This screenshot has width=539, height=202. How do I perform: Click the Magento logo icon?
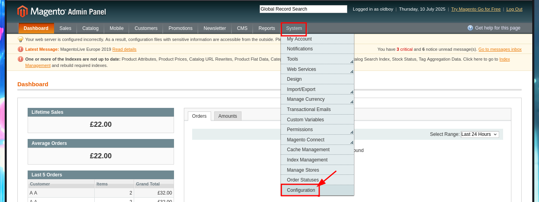(22, 11)
